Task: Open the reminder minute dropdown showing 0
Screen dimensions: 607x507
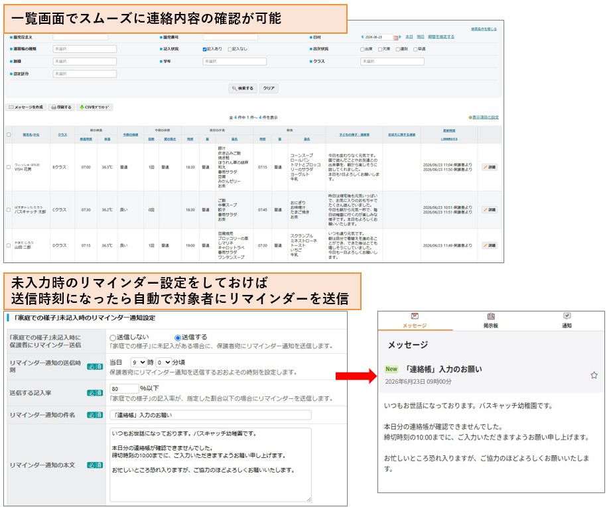Action: click(163, 363)
